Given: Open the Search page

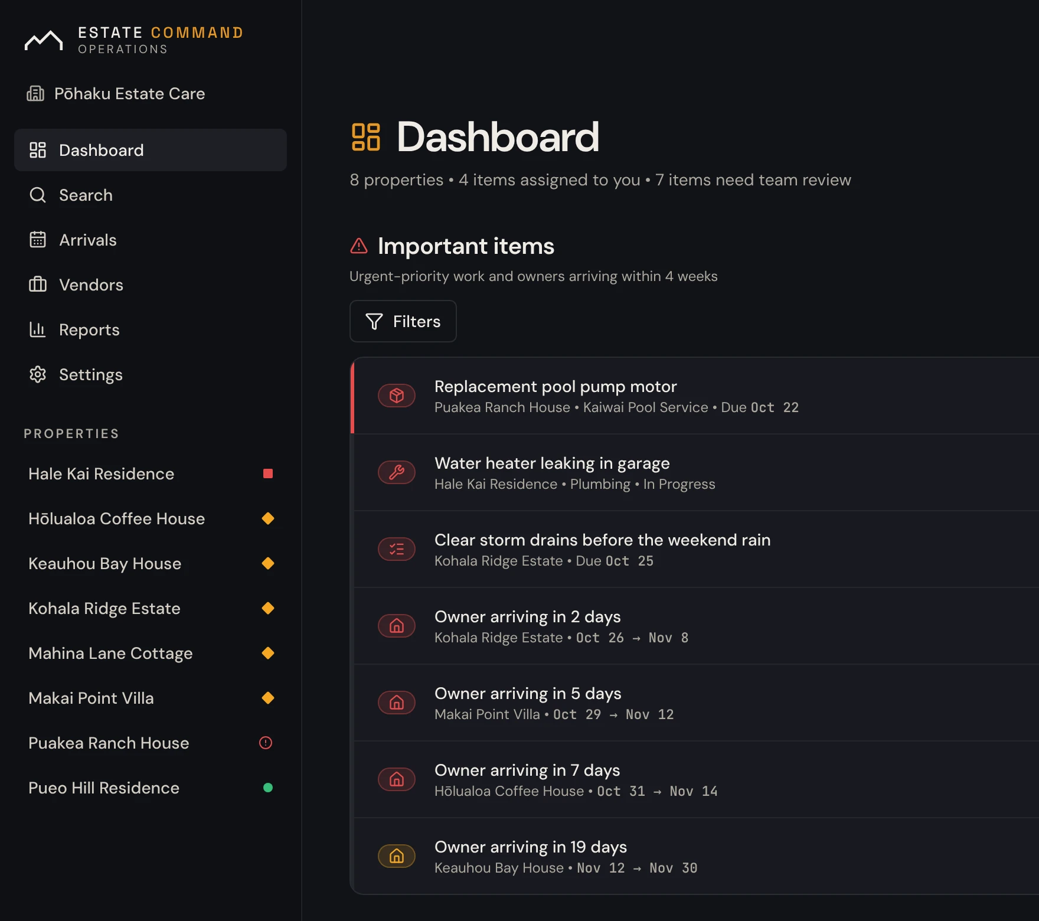Looking at the screenshot, I should 151,195.
